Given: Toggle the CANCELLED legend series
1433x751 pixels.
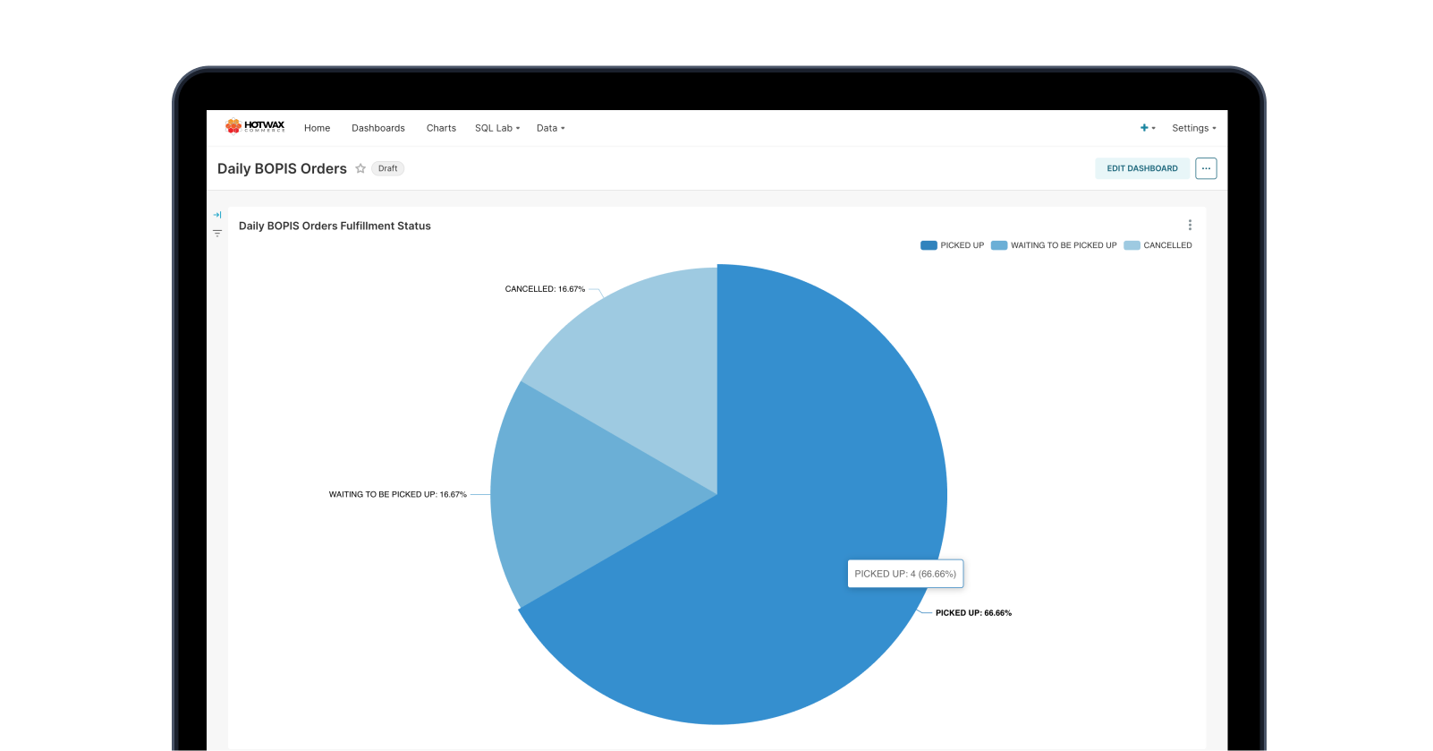Looking at the screenshot, I should click(1158, 245).
